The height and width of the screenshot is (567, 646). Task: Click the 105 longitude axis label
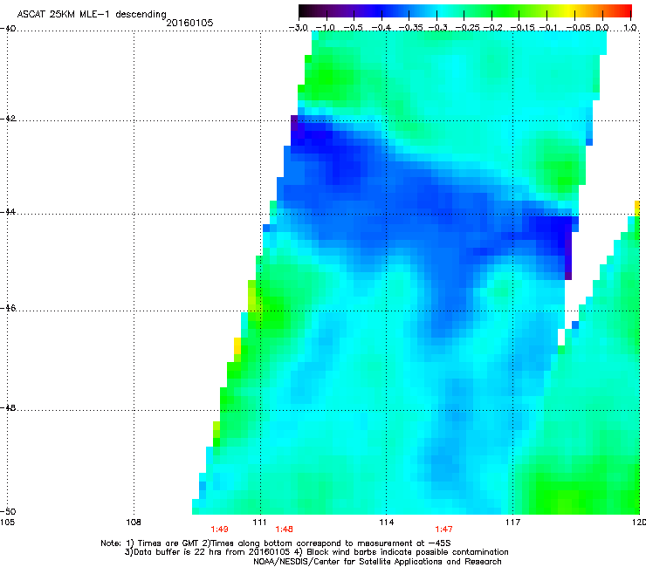[x=7, y=523]
